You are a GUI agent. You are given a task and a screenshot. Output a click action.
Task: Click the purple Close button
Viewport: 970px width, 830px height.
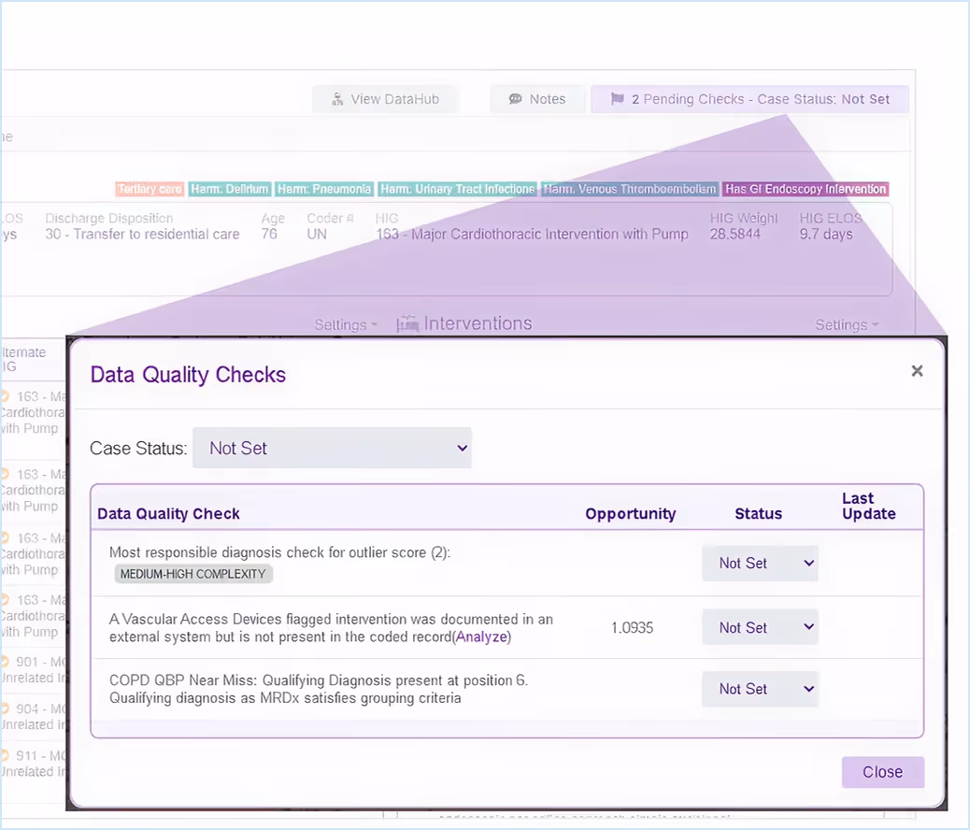883,772
